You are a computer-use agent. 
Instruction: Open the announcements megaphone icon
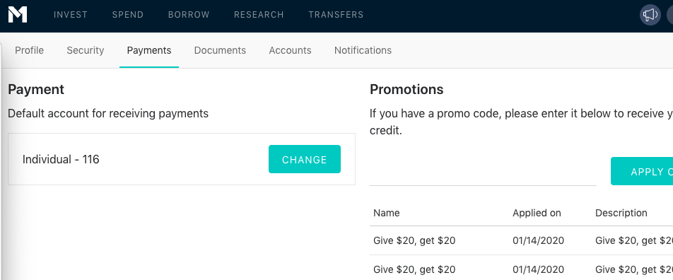click(650, 15)
